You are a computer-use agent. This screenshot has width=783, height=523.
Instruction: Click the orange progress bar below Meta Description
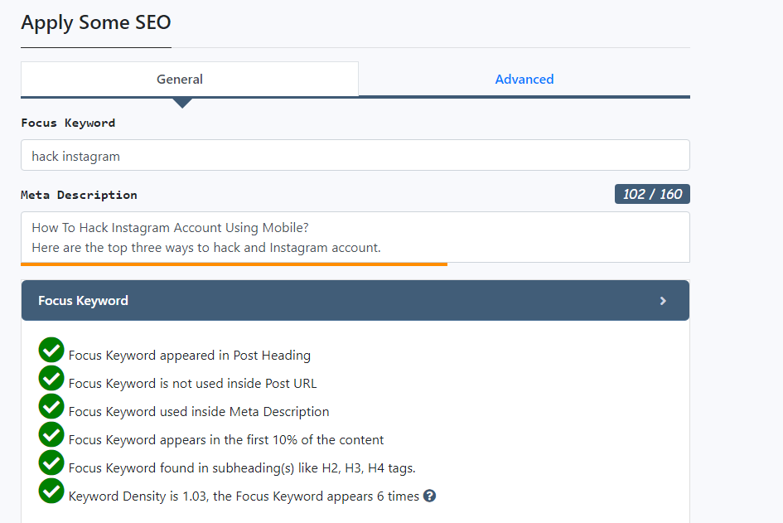click(234, 263)
